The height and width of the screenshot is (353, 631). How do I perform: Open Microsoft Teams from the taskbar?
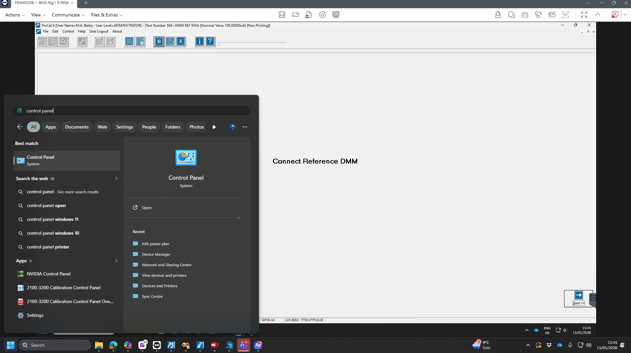point(244,345)
